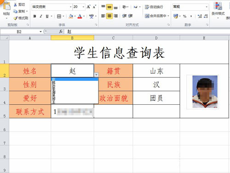Open the number format dropdown (常规)
The width and height of the screenshot is (230, 173).
pos(207,7)
